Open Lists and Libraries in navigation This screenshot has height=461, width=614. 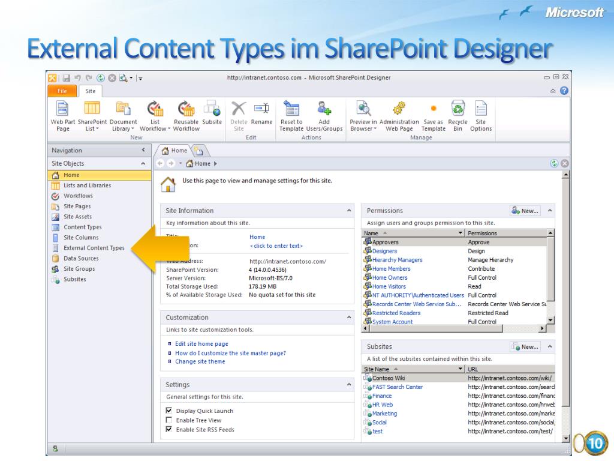(88, 185)
